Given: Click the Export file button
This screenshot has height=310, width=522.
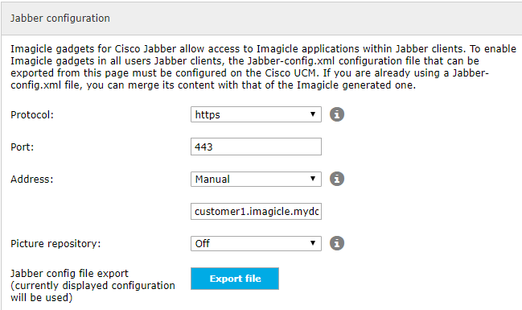Looking at the screenshot, I should [235, 279].
